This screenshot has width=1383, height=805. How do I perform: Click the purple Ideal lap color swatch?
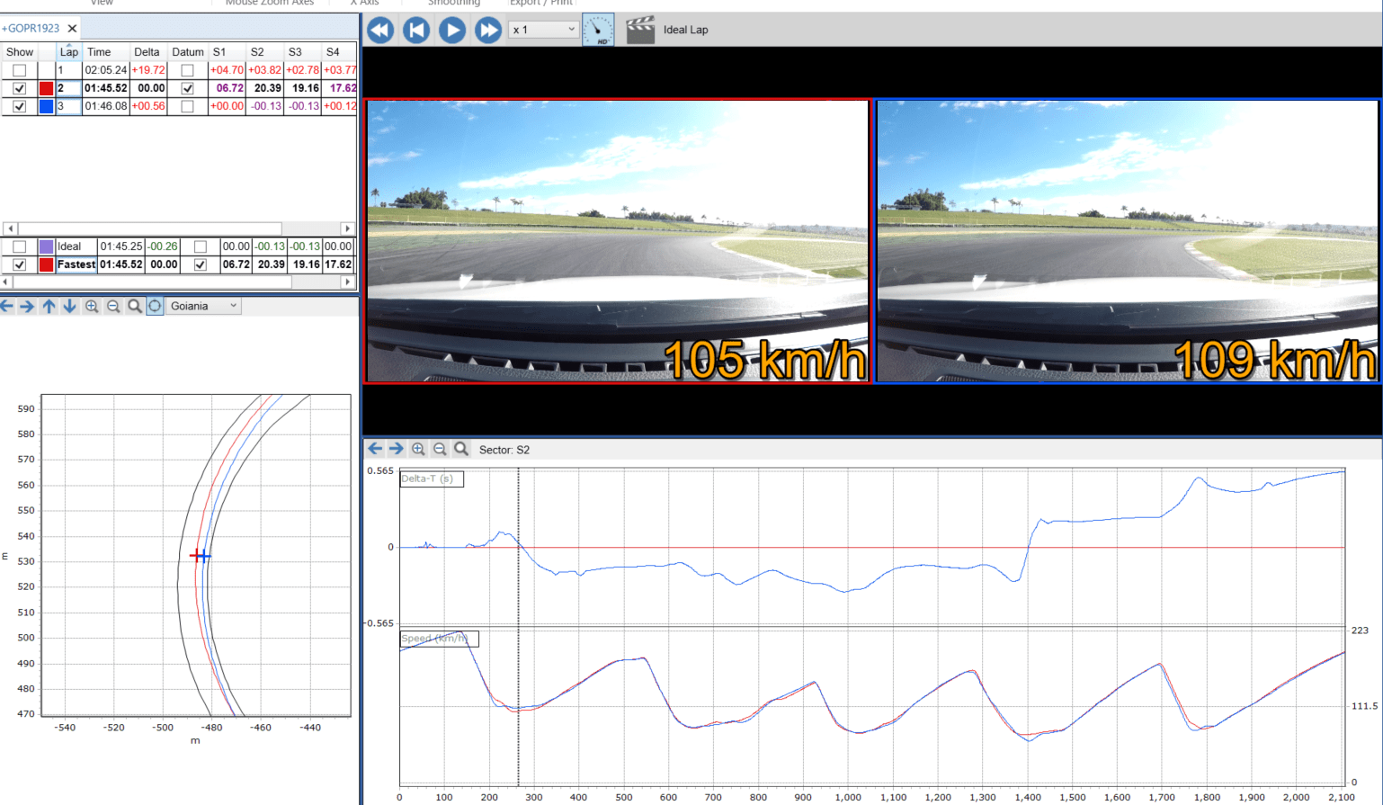coord(46,246)
